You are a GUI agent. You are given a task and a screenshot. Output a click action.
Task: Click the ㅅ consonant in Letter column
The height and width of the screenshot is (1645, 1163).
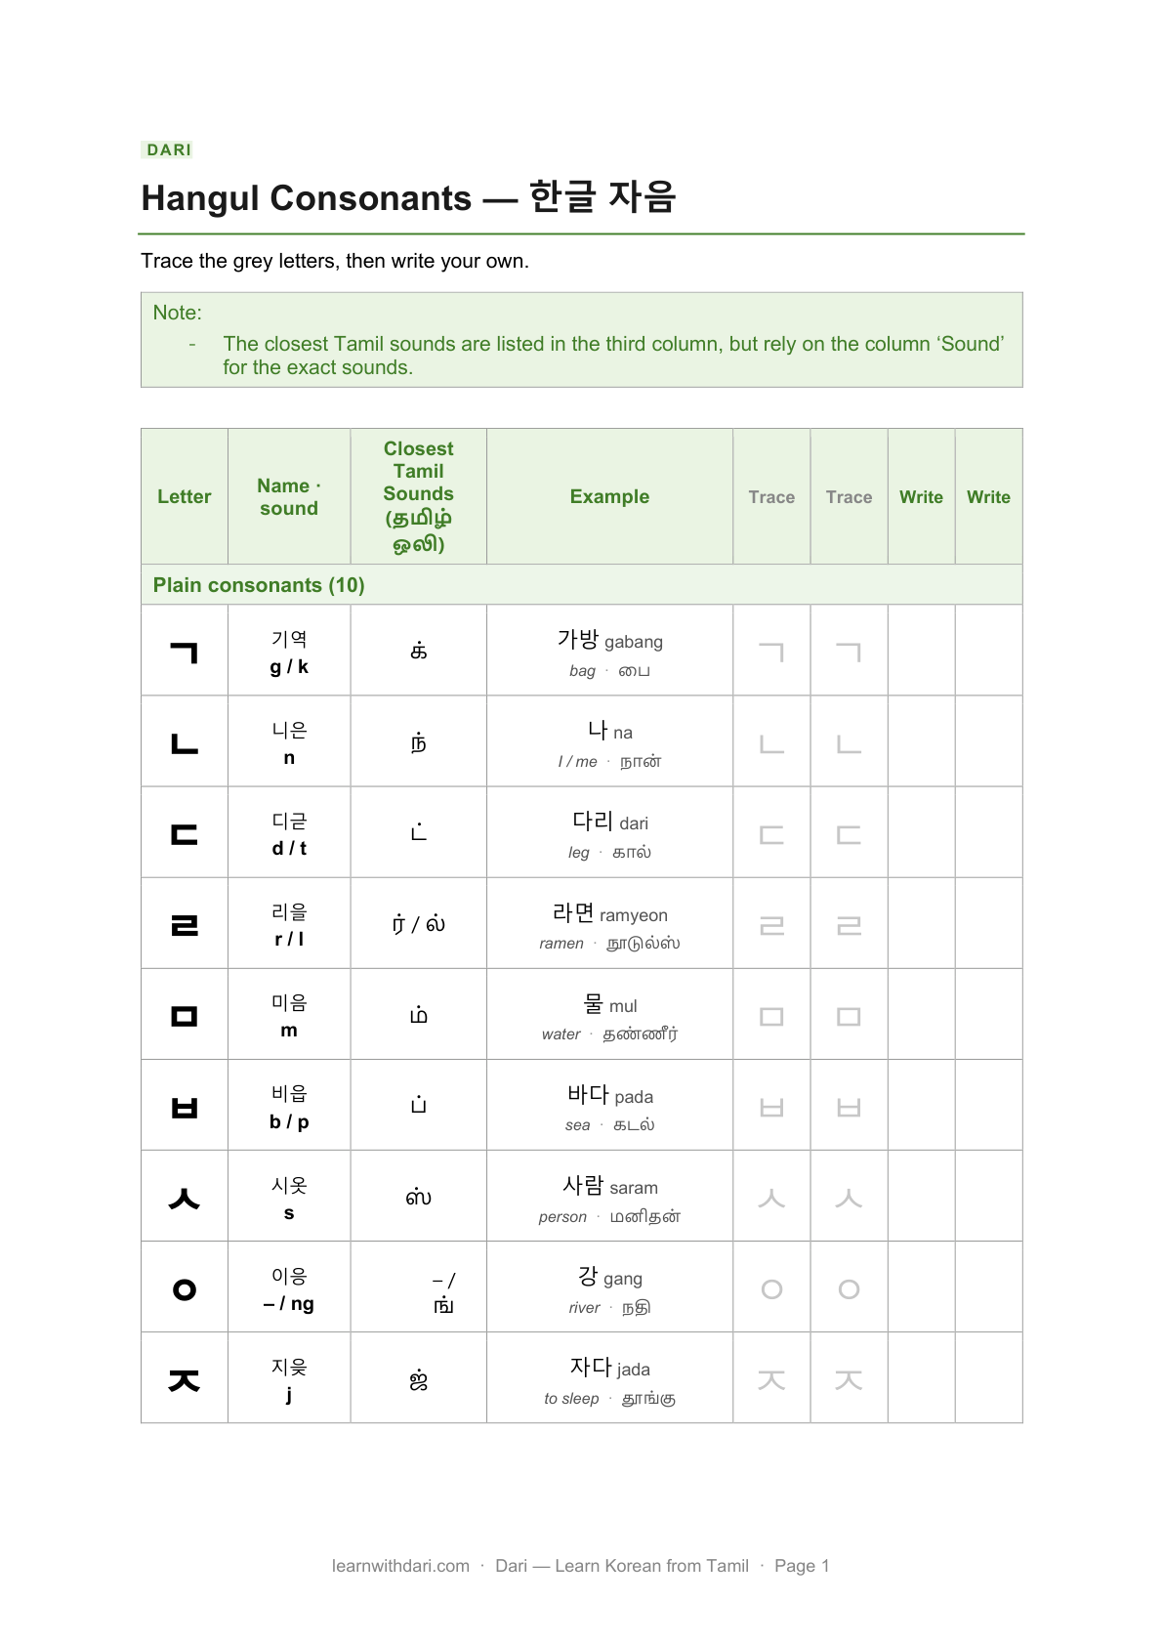tap(184, 1198)
